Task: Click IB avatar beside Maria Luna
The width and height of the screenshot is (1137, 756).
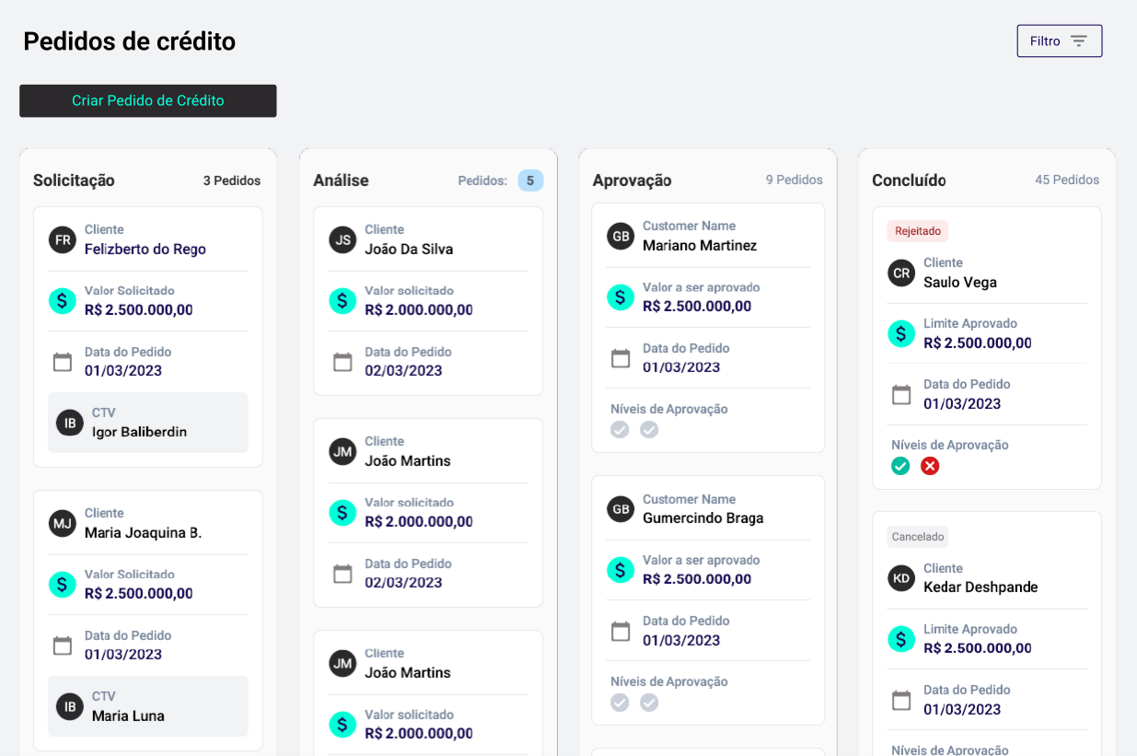Action: (x=70, y=706)
